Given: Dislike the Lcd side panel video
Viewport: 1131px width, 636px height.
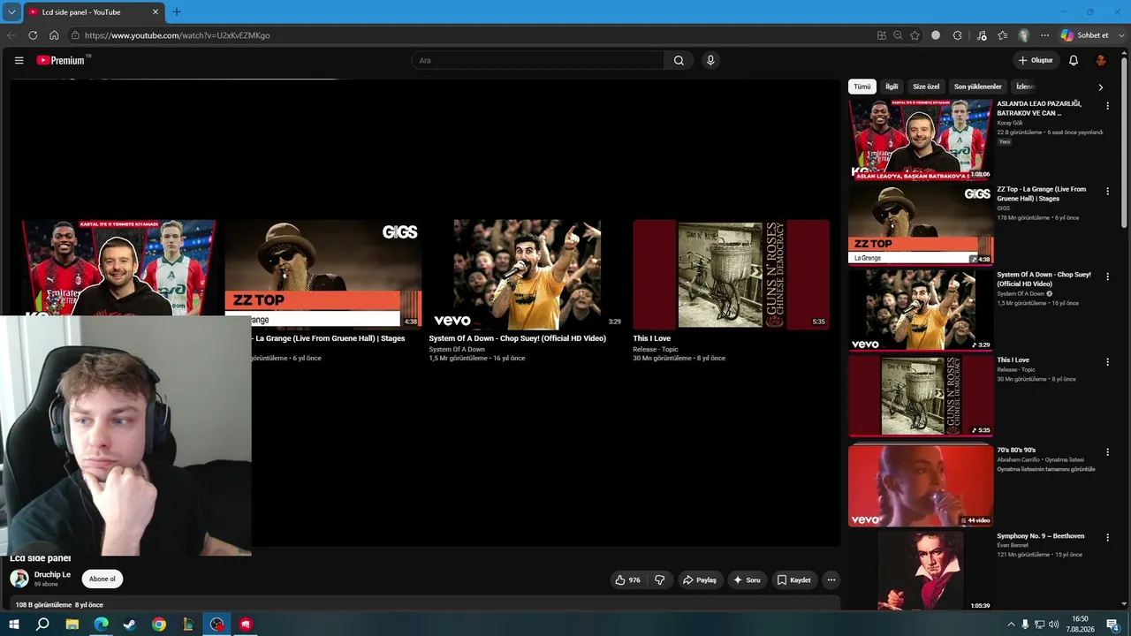Looking at the screenshot, I should (x=659, y=580).
